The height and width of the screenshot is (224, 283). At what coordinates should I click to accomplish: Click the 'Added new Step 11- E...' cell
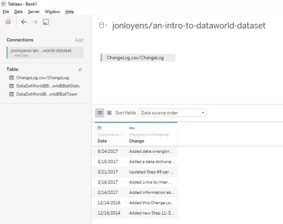[152, 213]
